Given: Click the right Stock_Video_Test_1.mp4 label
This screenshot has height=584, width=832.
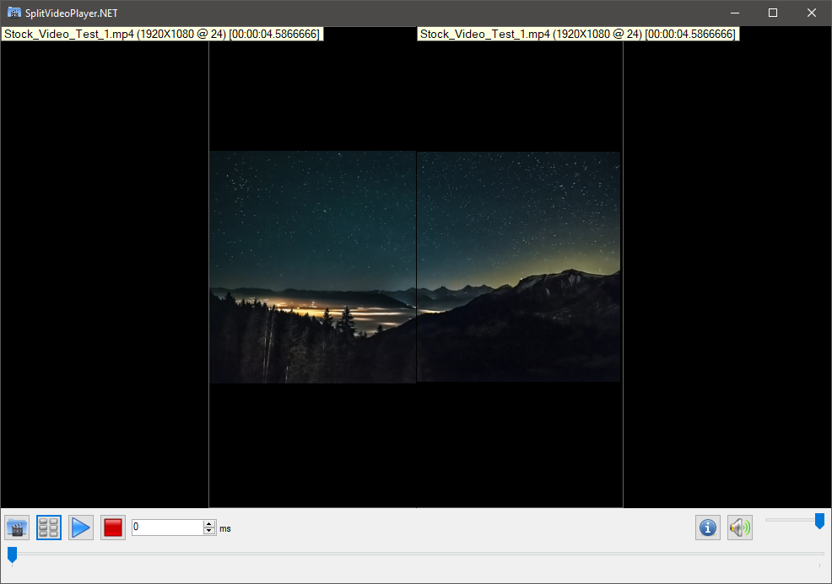Looking at the screenshot, I should tap(578, 34).
